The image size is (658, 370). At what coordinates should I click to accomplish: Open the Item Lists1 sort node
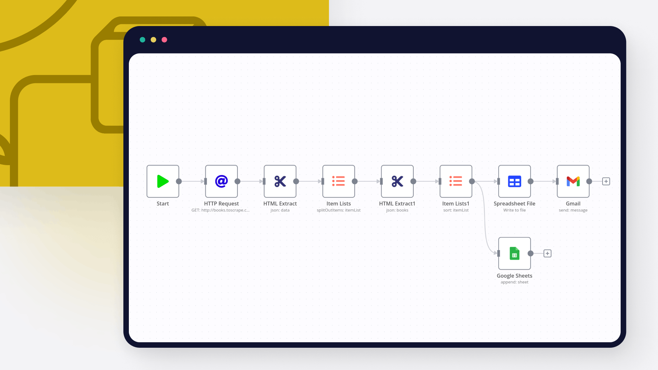point(456,181)
